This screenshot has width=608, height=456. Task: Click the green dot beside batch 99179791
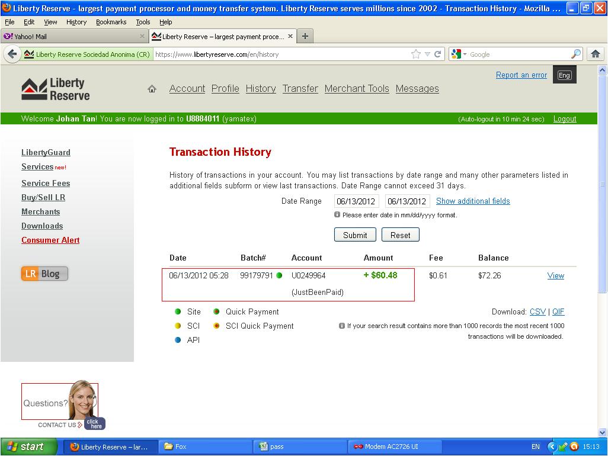pyautogui.click(x=279, y=275)
